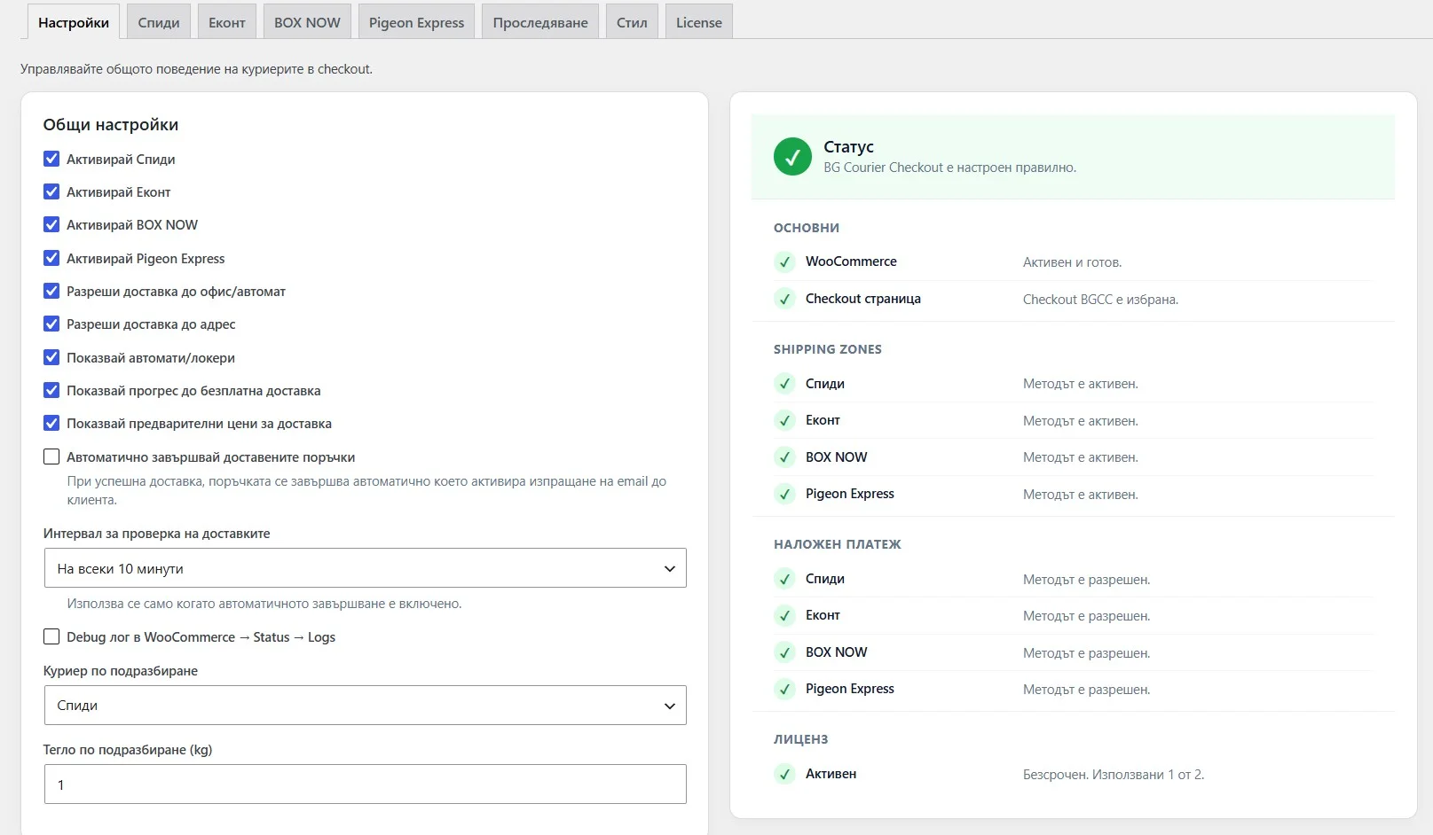Click Еконт check icon under Shipping Zones
Image resolution: width=1433 pixels, height=835 pixels.
coord(784,420)
